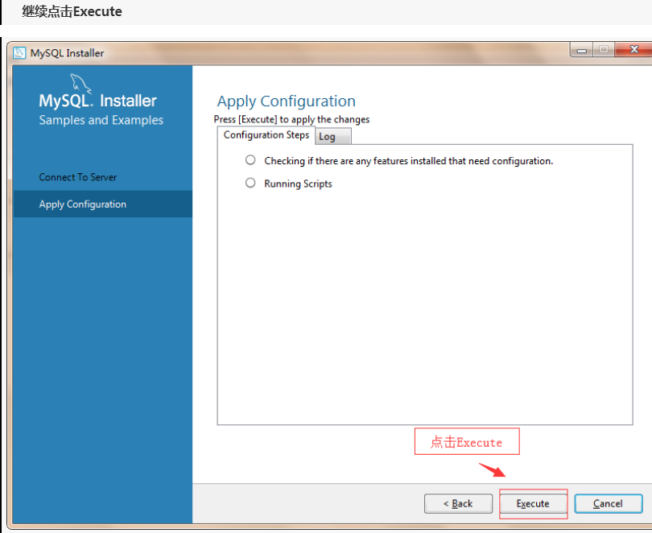
Task: Click 'Checking if there are any features installed' text
Action: pyautogui.click(x=409, y=161)
